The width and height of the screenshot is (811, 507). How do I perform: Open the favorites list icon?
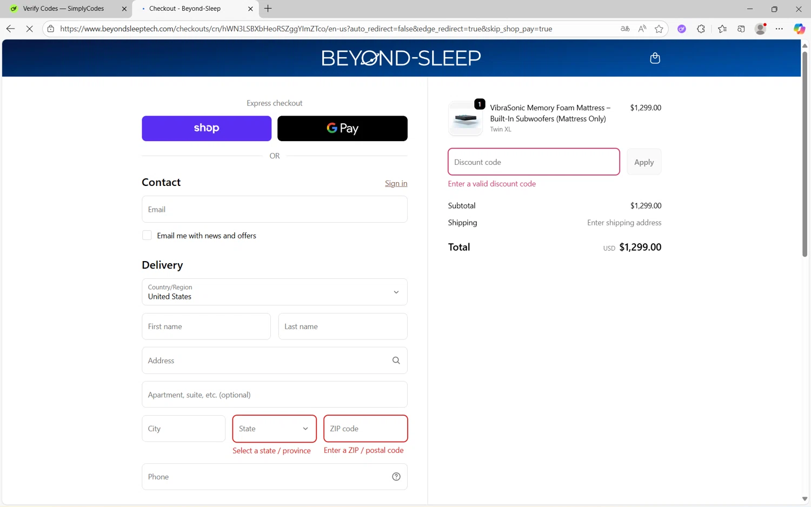point(722,29)
